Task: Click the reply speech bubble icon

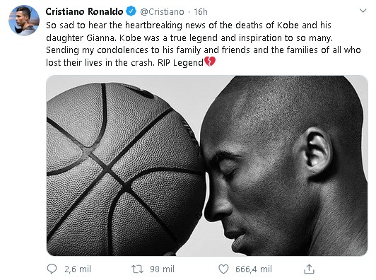Action: pos(52,269)
